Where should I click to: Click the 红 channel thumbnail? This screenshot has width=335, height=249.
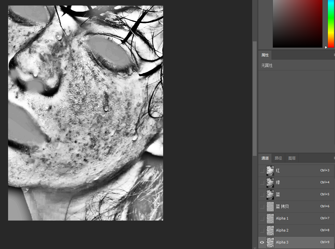pyautogui.click(x=270, y=170)
